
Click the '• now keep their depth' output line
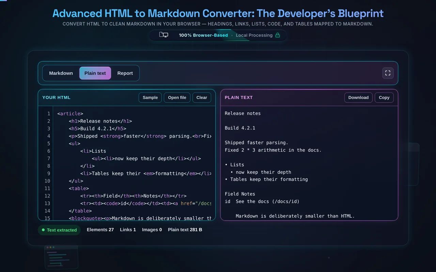(x=261, y=172)
